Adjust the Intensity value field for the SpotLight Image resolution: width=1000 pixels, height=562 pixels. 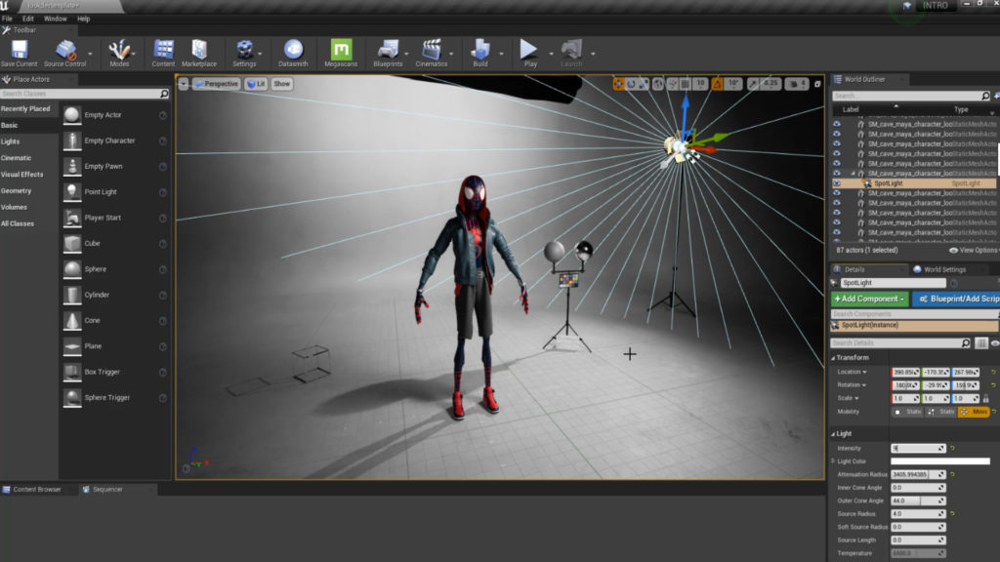point(918,447)
